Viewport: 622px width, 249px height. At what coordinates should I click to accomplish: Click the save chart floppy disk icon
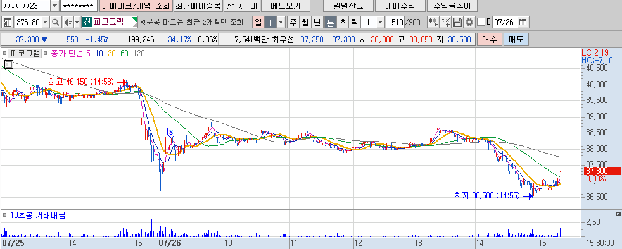pos(457,22)
